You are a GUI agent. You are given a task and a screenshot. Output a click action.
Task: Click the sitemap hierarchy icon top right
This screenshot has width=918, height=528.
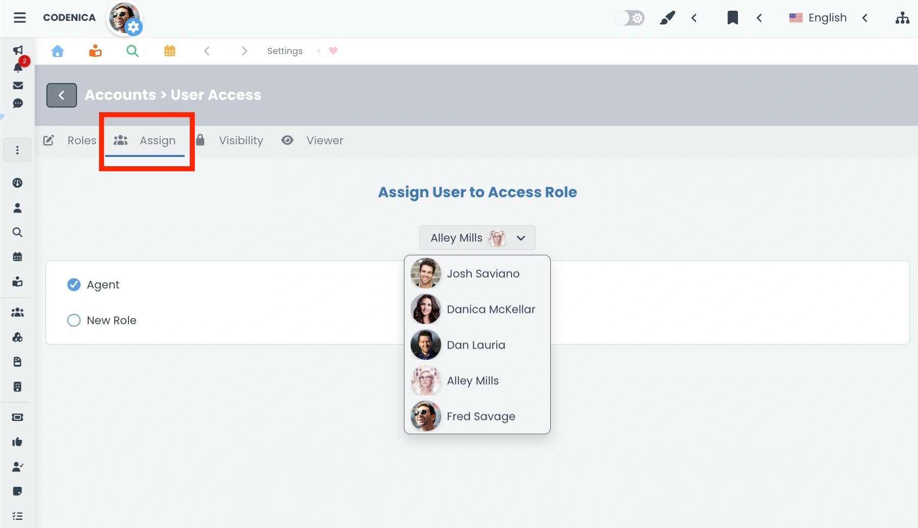(902, 18)
